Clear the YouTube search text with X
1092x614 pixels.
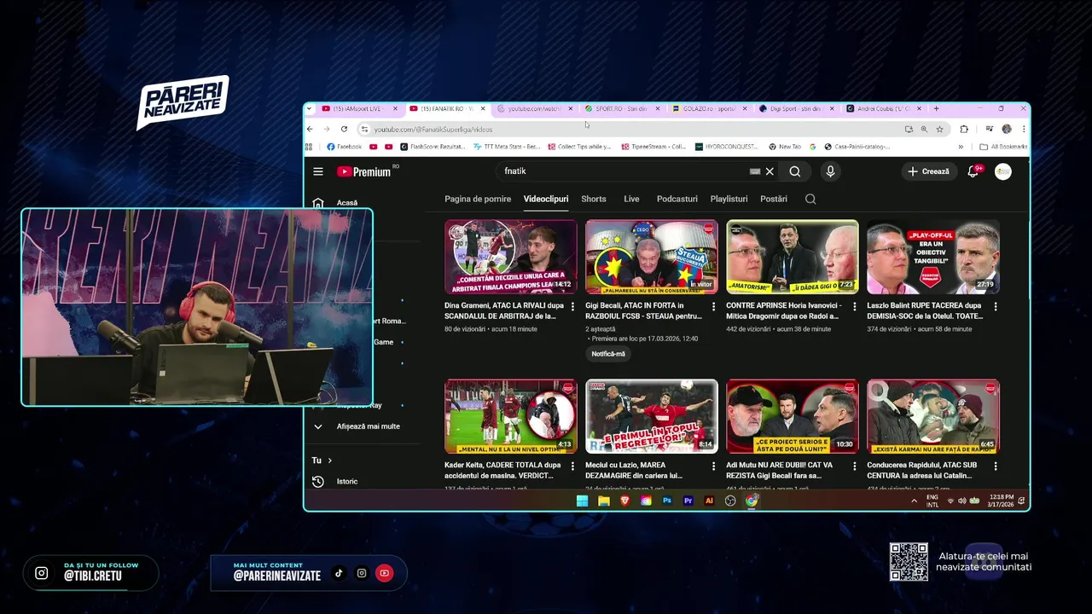pyautogui.click(x=770, y=171)
